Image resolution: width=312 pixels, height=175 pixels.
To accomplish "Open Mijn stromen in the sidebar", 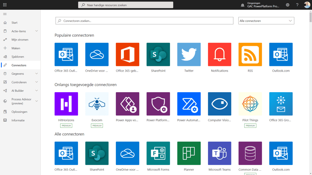I will 20,40.
